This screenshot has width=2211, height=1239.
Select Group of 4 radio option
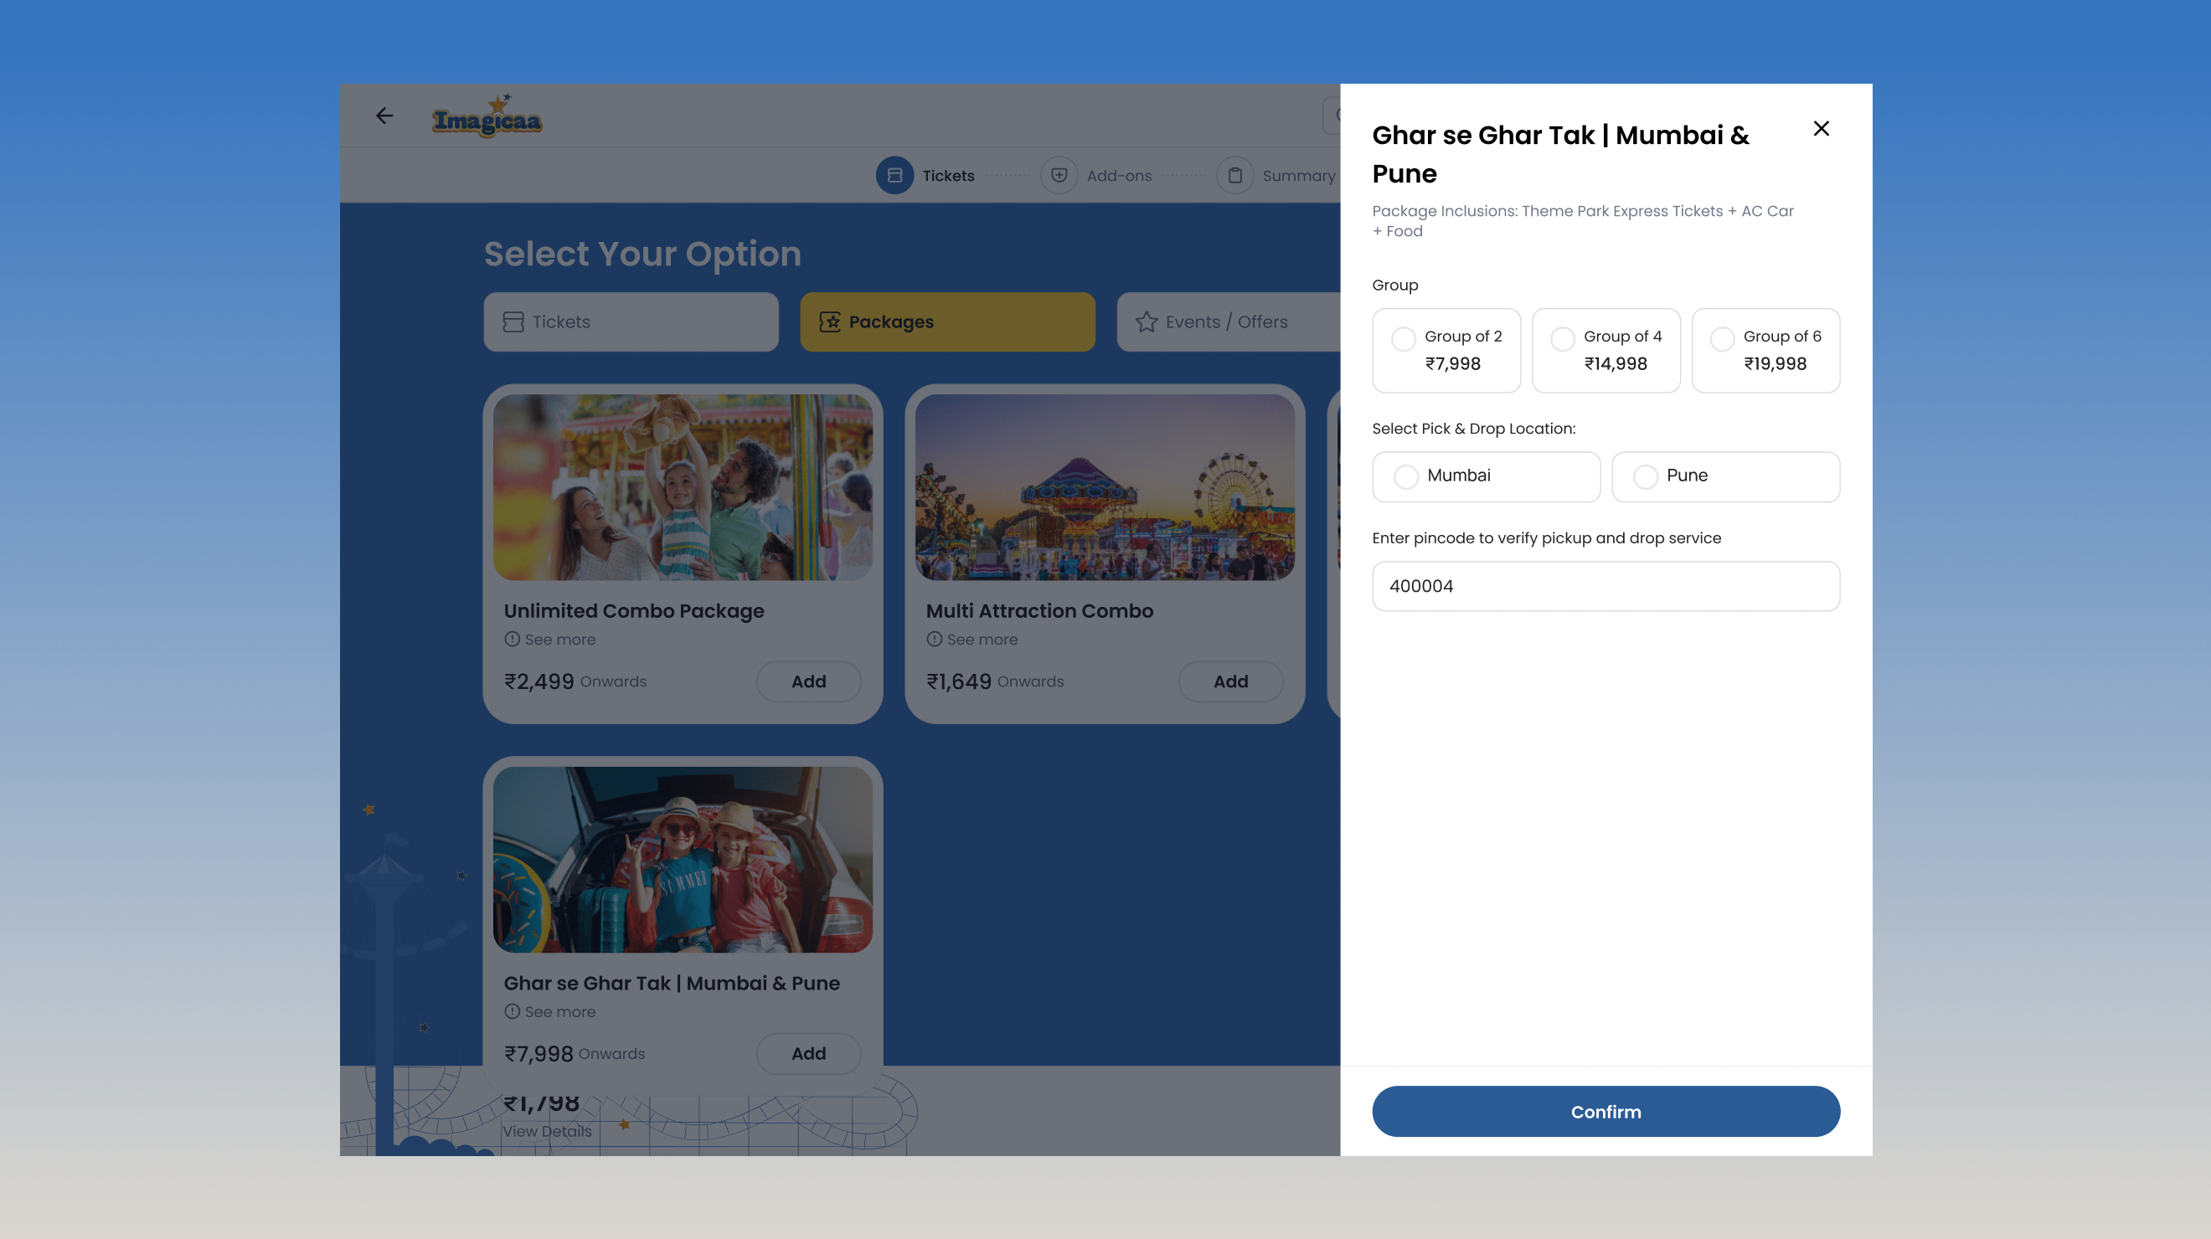click(x=1562, y=339)
